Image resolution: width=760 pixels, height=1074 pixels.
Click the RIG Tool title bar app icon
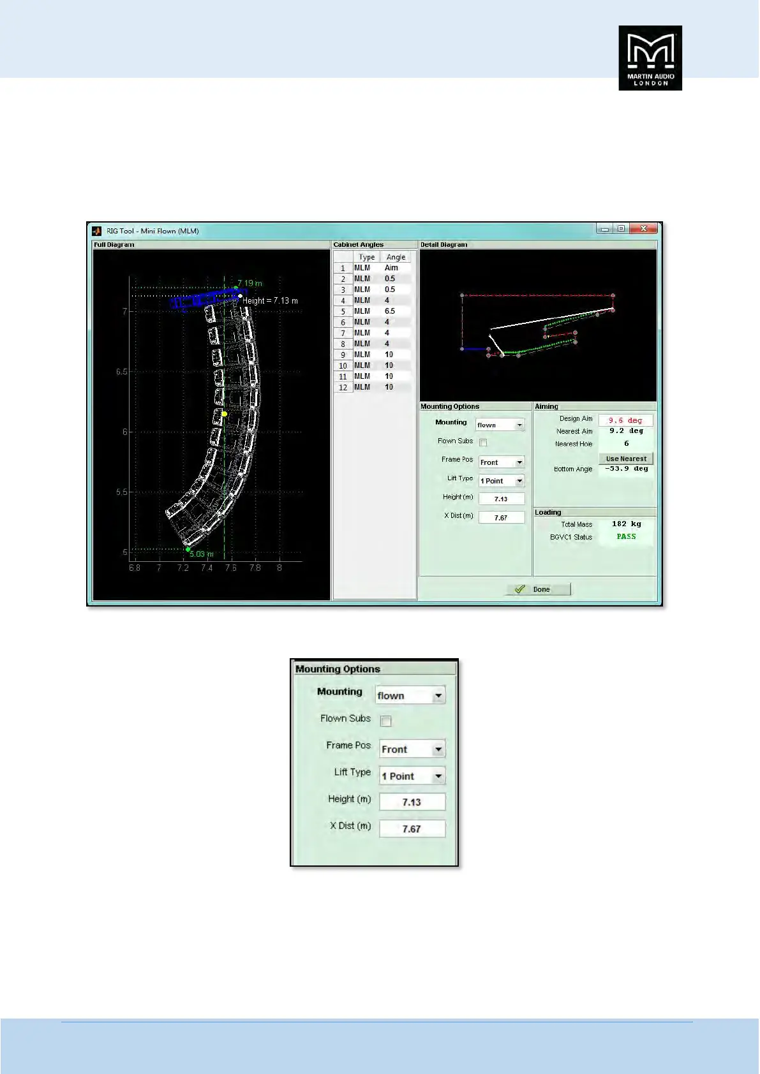click(x=97, y=231)
